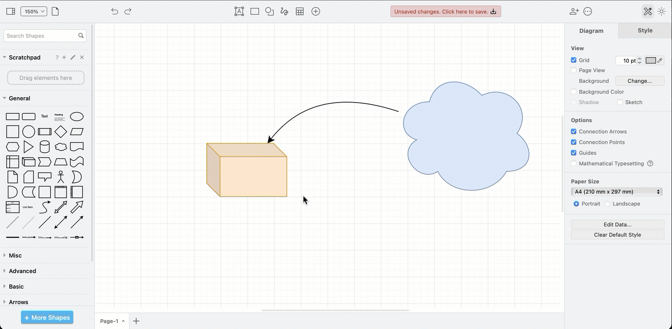Click the Insert plus icon in toolbar
This screenshot has width=672, height=329.
(x=316, y=11)
